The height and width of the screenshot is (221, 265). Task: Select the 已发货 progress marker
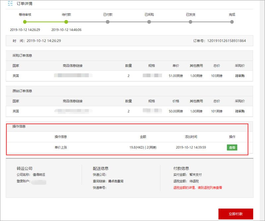tap(190, 22)
